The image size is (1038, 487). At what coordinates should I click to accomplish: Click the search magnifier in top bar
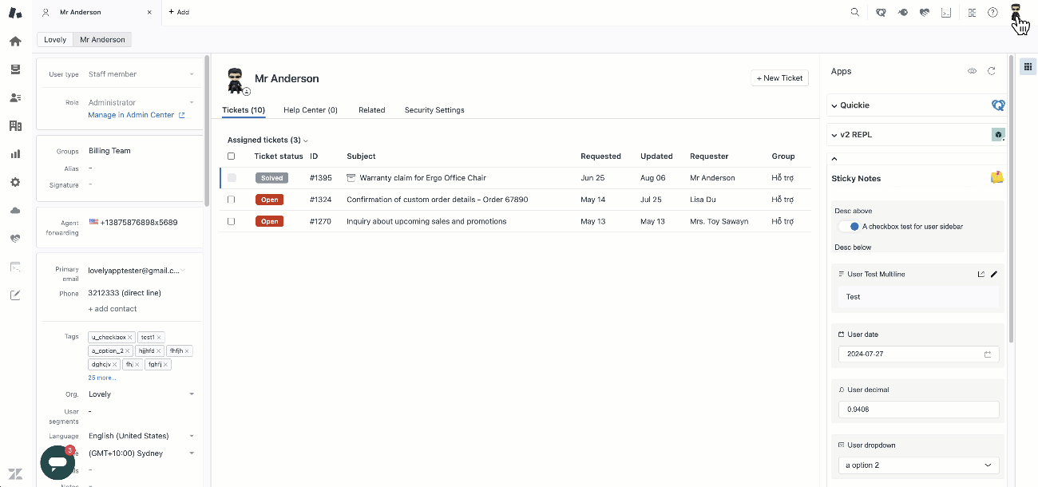pos(855,12)
